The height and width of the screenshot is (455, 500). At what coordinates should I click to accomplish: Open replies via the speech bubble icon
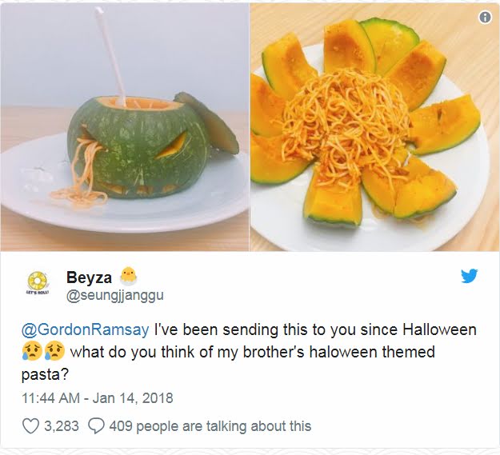[96, 426]
